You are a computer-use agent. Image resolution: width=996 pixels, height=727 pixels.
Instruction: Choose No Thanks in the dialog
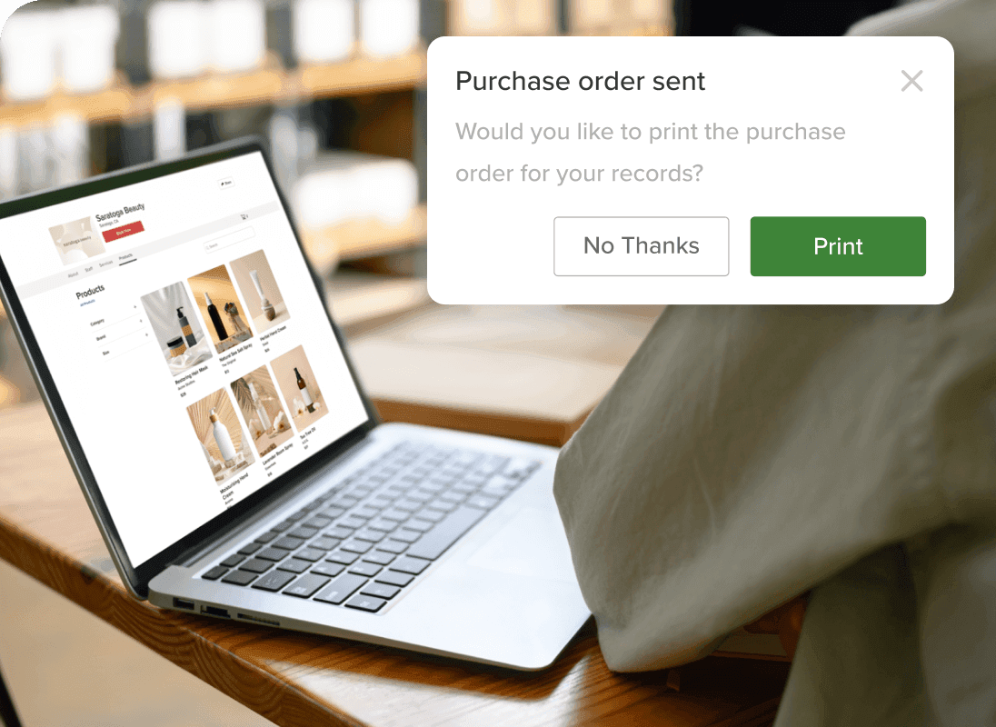click(x=641, y=246)
